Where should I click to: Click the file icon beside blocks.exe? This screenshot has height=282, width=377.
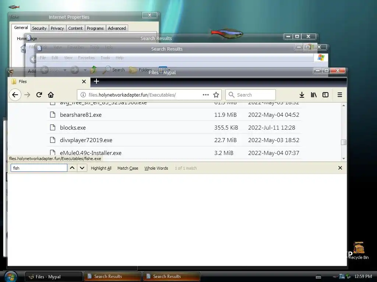click(52, 127)
